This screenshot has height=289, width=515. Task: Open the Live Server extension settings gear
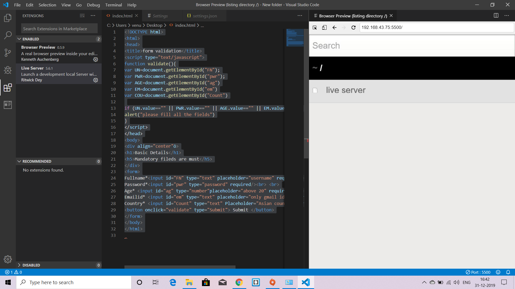point(95,80)
